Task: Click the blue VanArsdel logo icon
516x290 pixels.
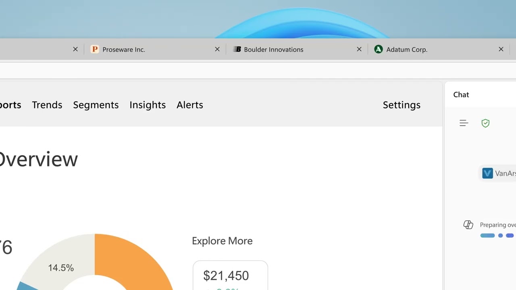Action: point(487,173)
